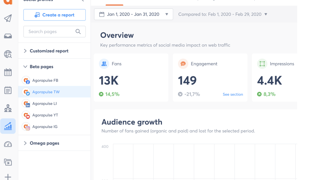Click the notepad calendar list icon
320x180 pixels.
coord(8,90)
